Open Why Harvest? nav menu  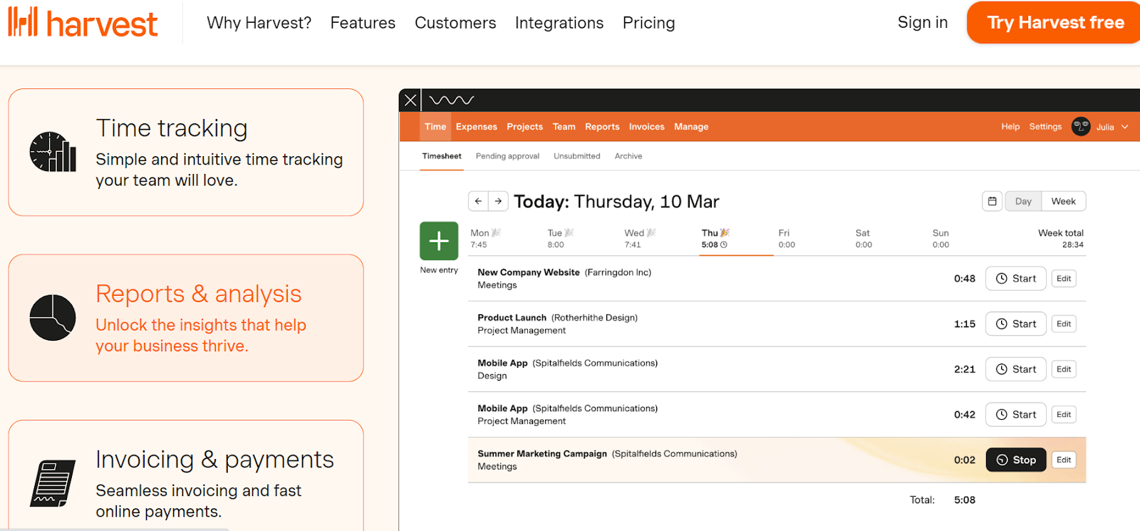click(259, 23)
